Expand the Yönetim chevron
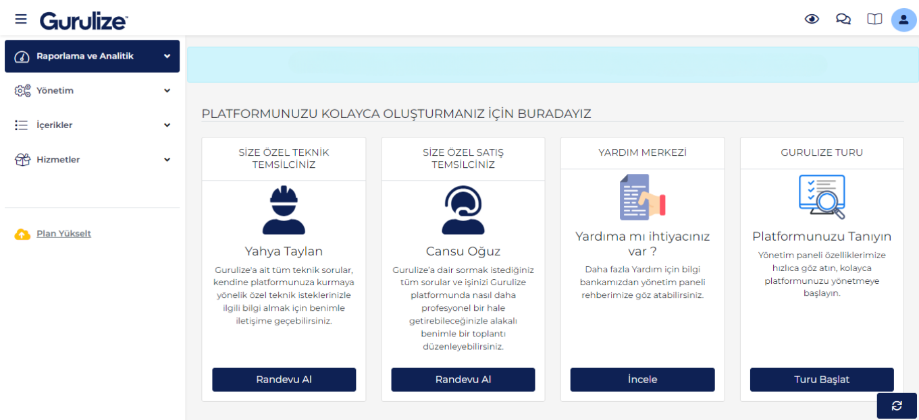This screenshot has width=919, height=420. click(x=167, y=91)
